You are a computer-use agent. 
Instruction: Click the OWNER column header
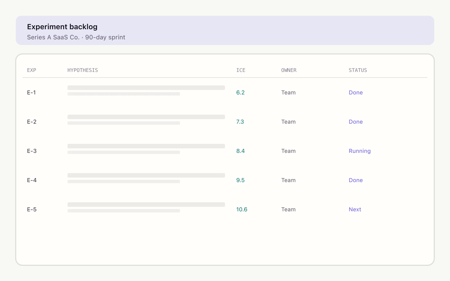[289, 70]
